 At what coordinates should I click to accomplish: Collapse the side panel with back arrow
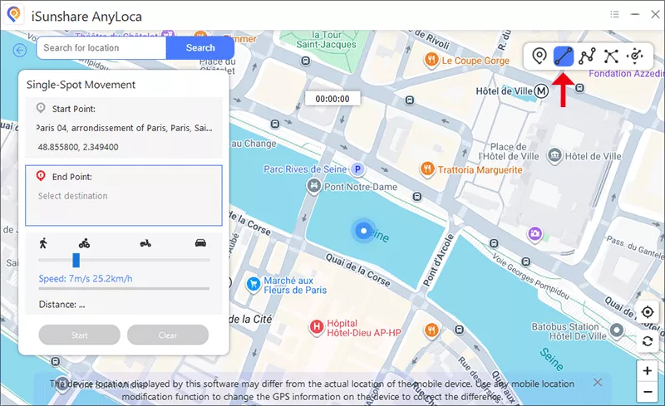(x=20, y=50)
